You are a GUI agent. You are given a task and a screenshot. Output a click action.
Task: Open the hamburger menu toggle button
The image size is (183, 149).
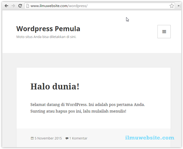(x=164, y=32)
